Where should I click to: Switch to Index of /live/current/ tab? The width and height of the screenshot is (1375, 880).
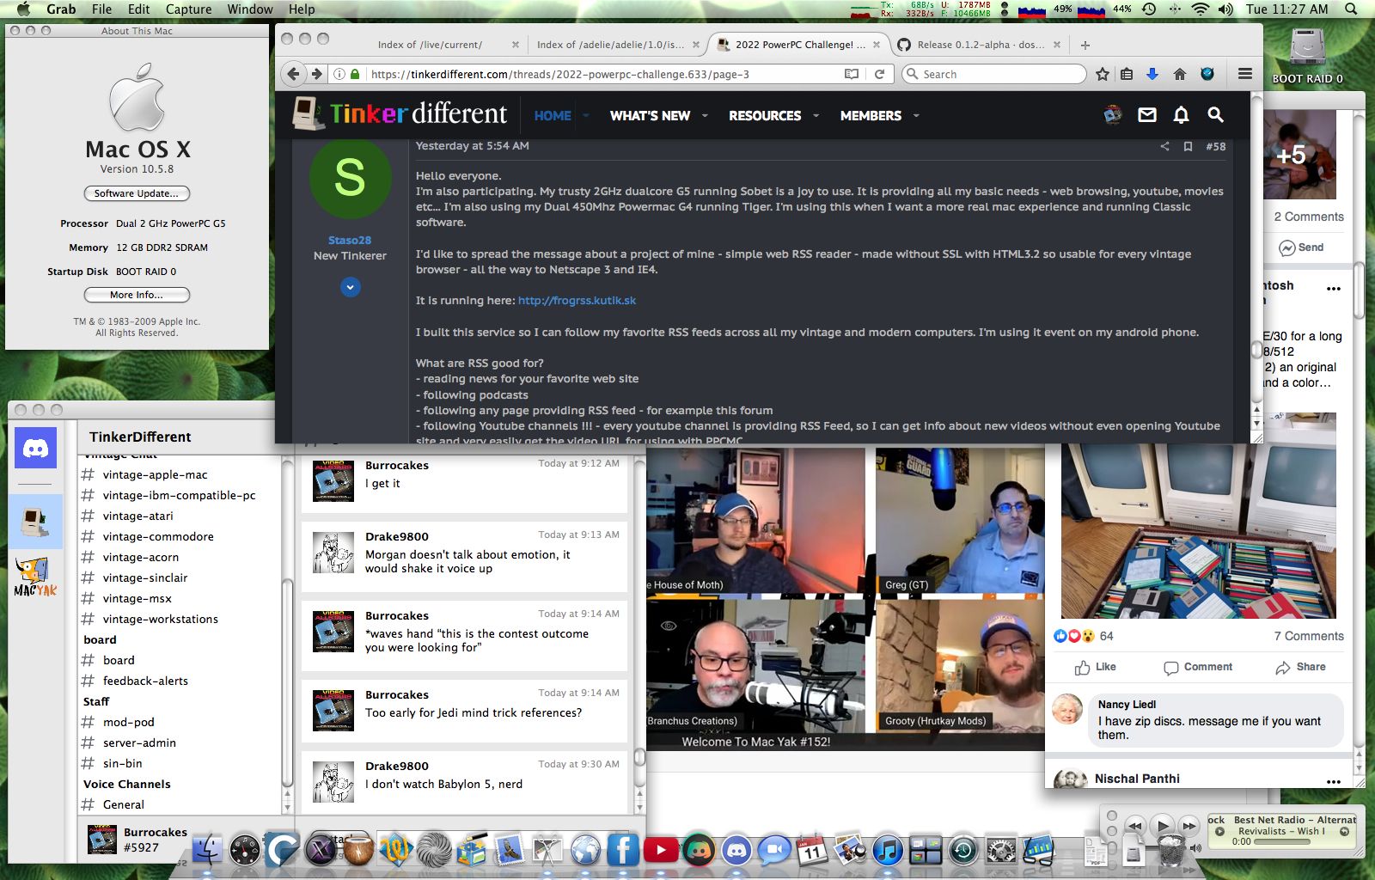430,45
